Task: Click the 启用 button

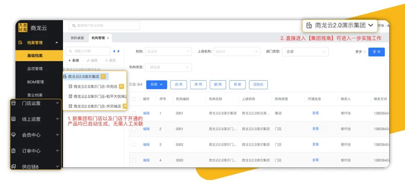Action: coord(179,84)
